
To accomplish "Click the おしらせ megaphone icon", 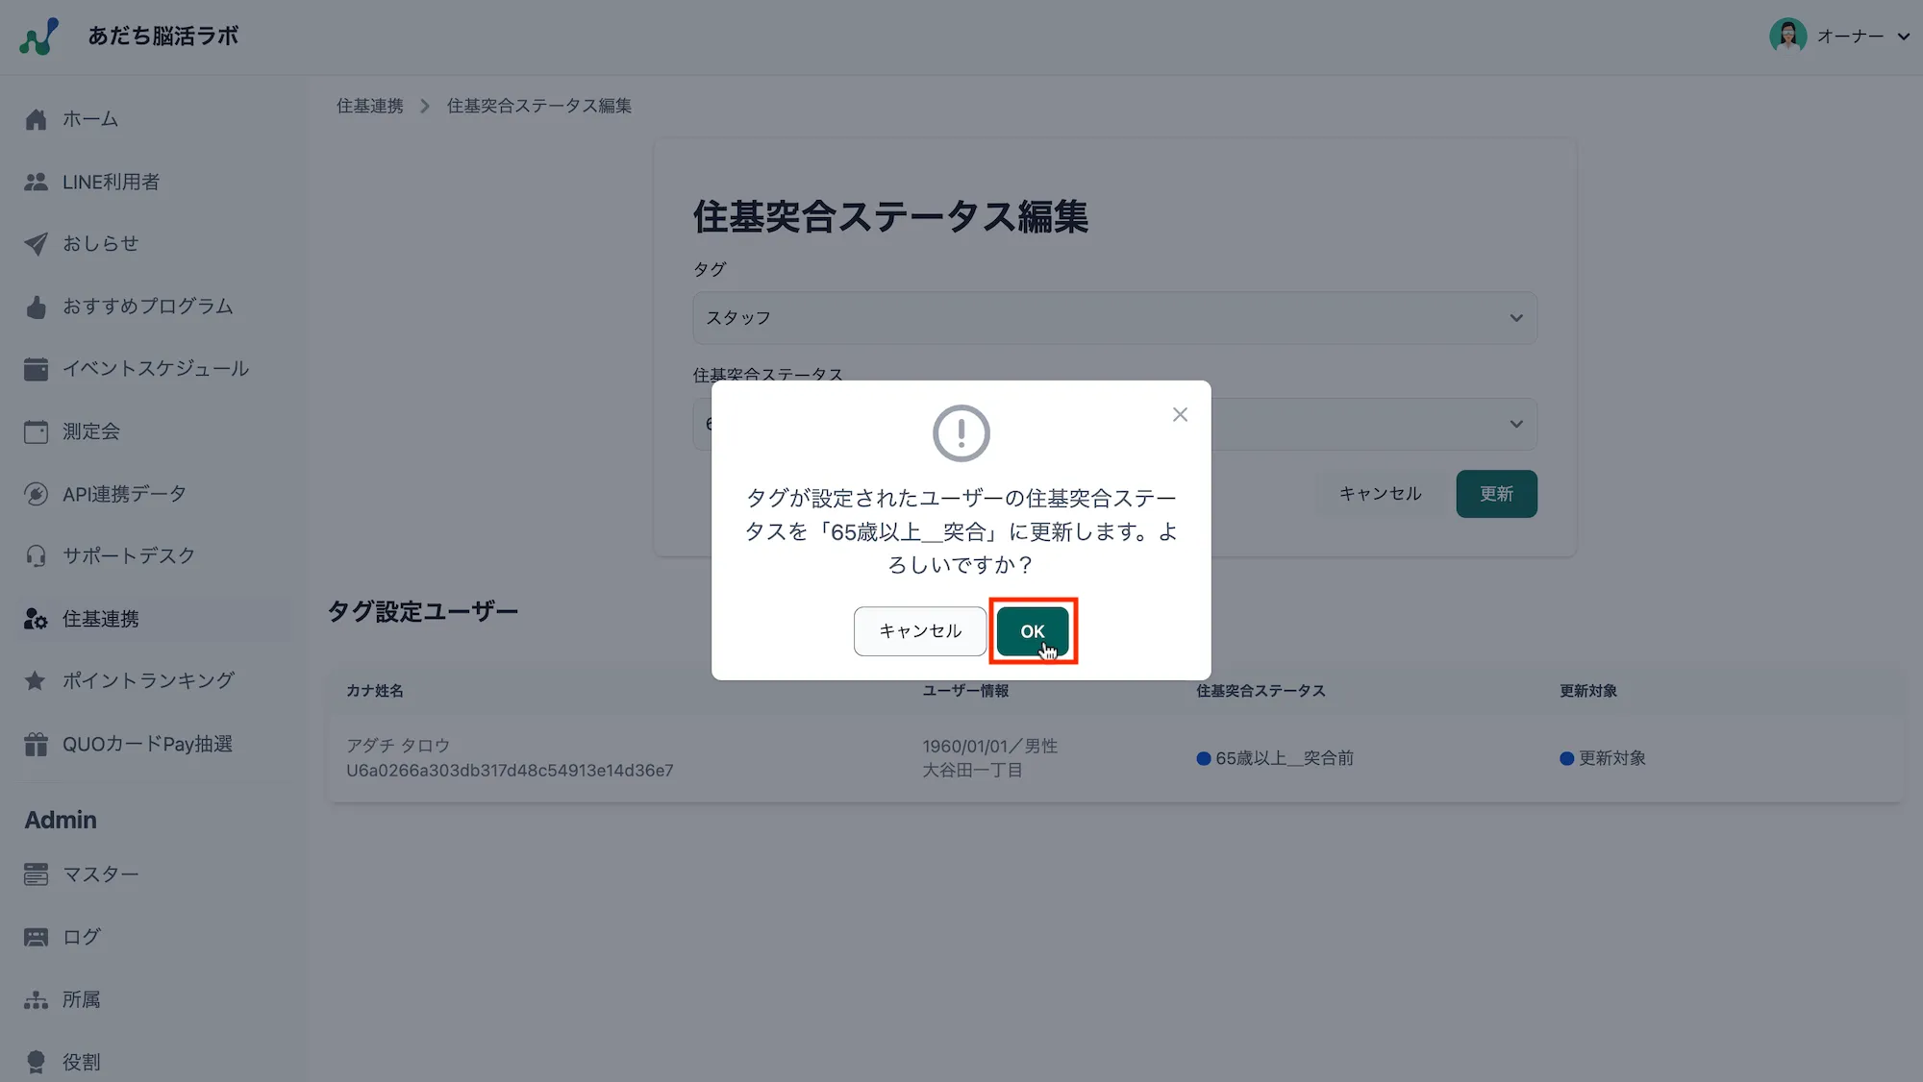I will pos(37,243).
